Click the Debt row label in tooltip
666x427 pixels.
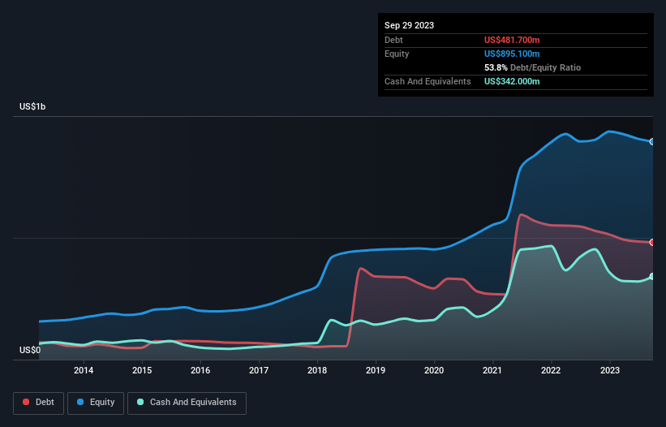(x=393, y=40)
